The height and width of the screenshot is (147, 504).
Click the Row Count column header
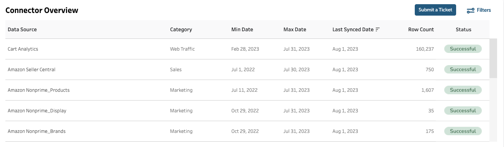pos(421,30)
